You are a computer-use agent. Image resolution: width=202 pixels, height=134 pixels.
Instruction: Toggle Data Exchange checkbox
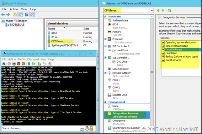pos(163,49)
